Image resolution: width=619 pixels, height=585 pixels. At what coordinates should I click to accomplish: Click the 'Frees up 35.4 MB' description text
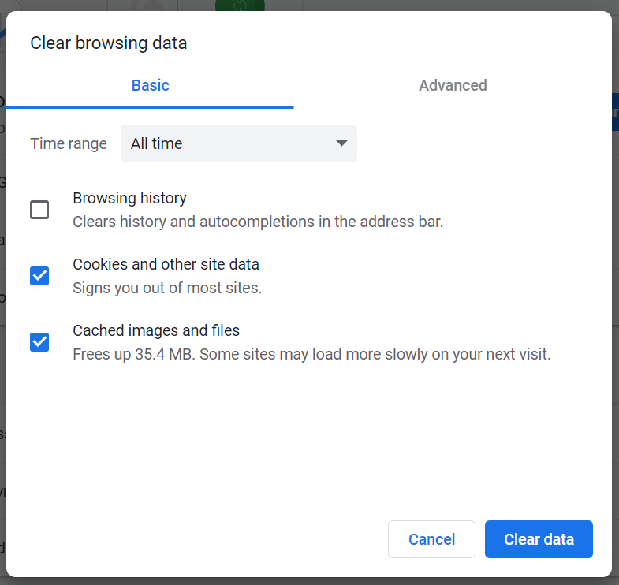(312, 355)
